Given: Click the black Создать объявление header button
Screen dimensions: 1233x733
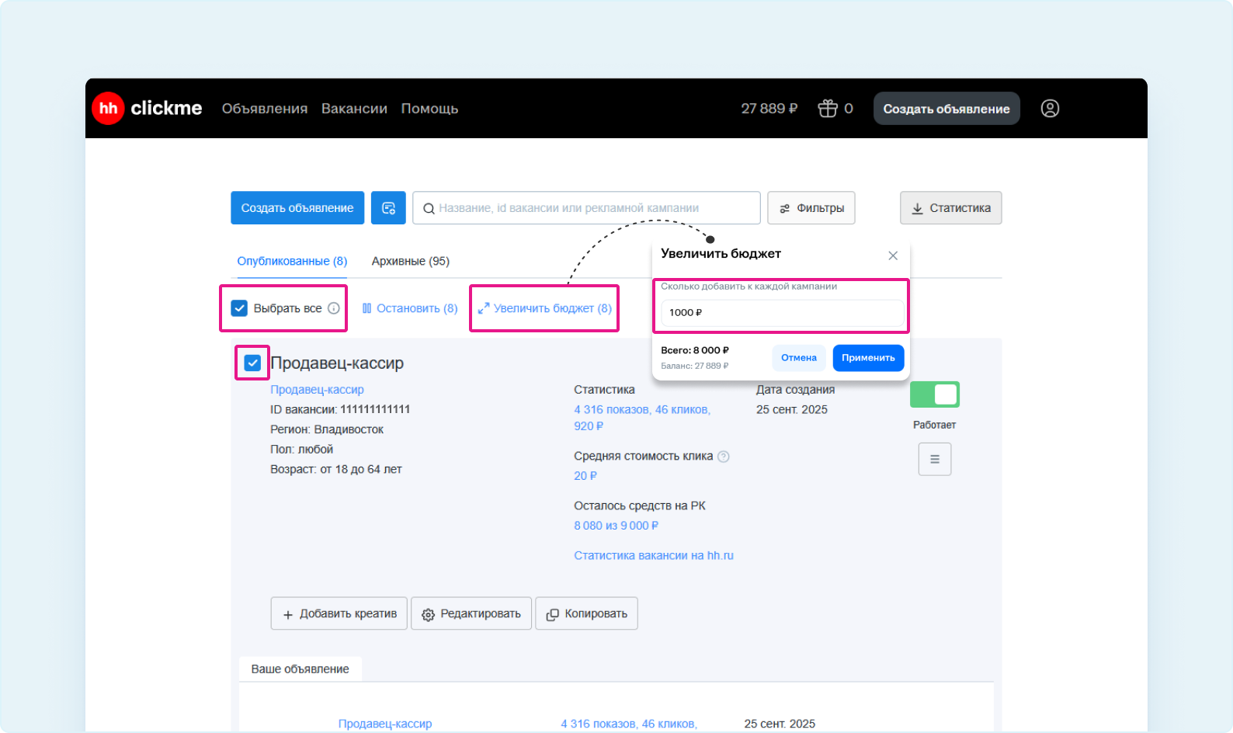Looking at the screenshot, I should 946,109.
